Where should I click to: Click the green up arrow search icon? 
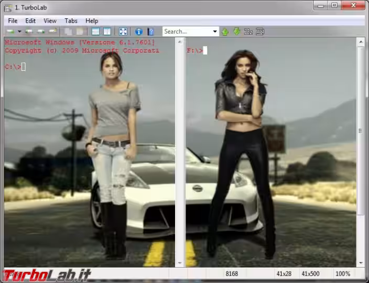point(225,31)
